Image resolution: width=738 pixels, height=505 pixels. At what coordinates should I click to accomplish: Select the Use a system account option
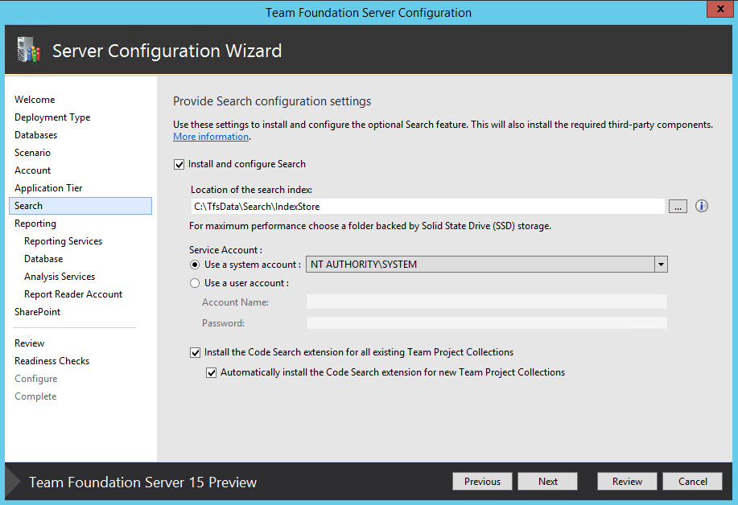(195, 265)
